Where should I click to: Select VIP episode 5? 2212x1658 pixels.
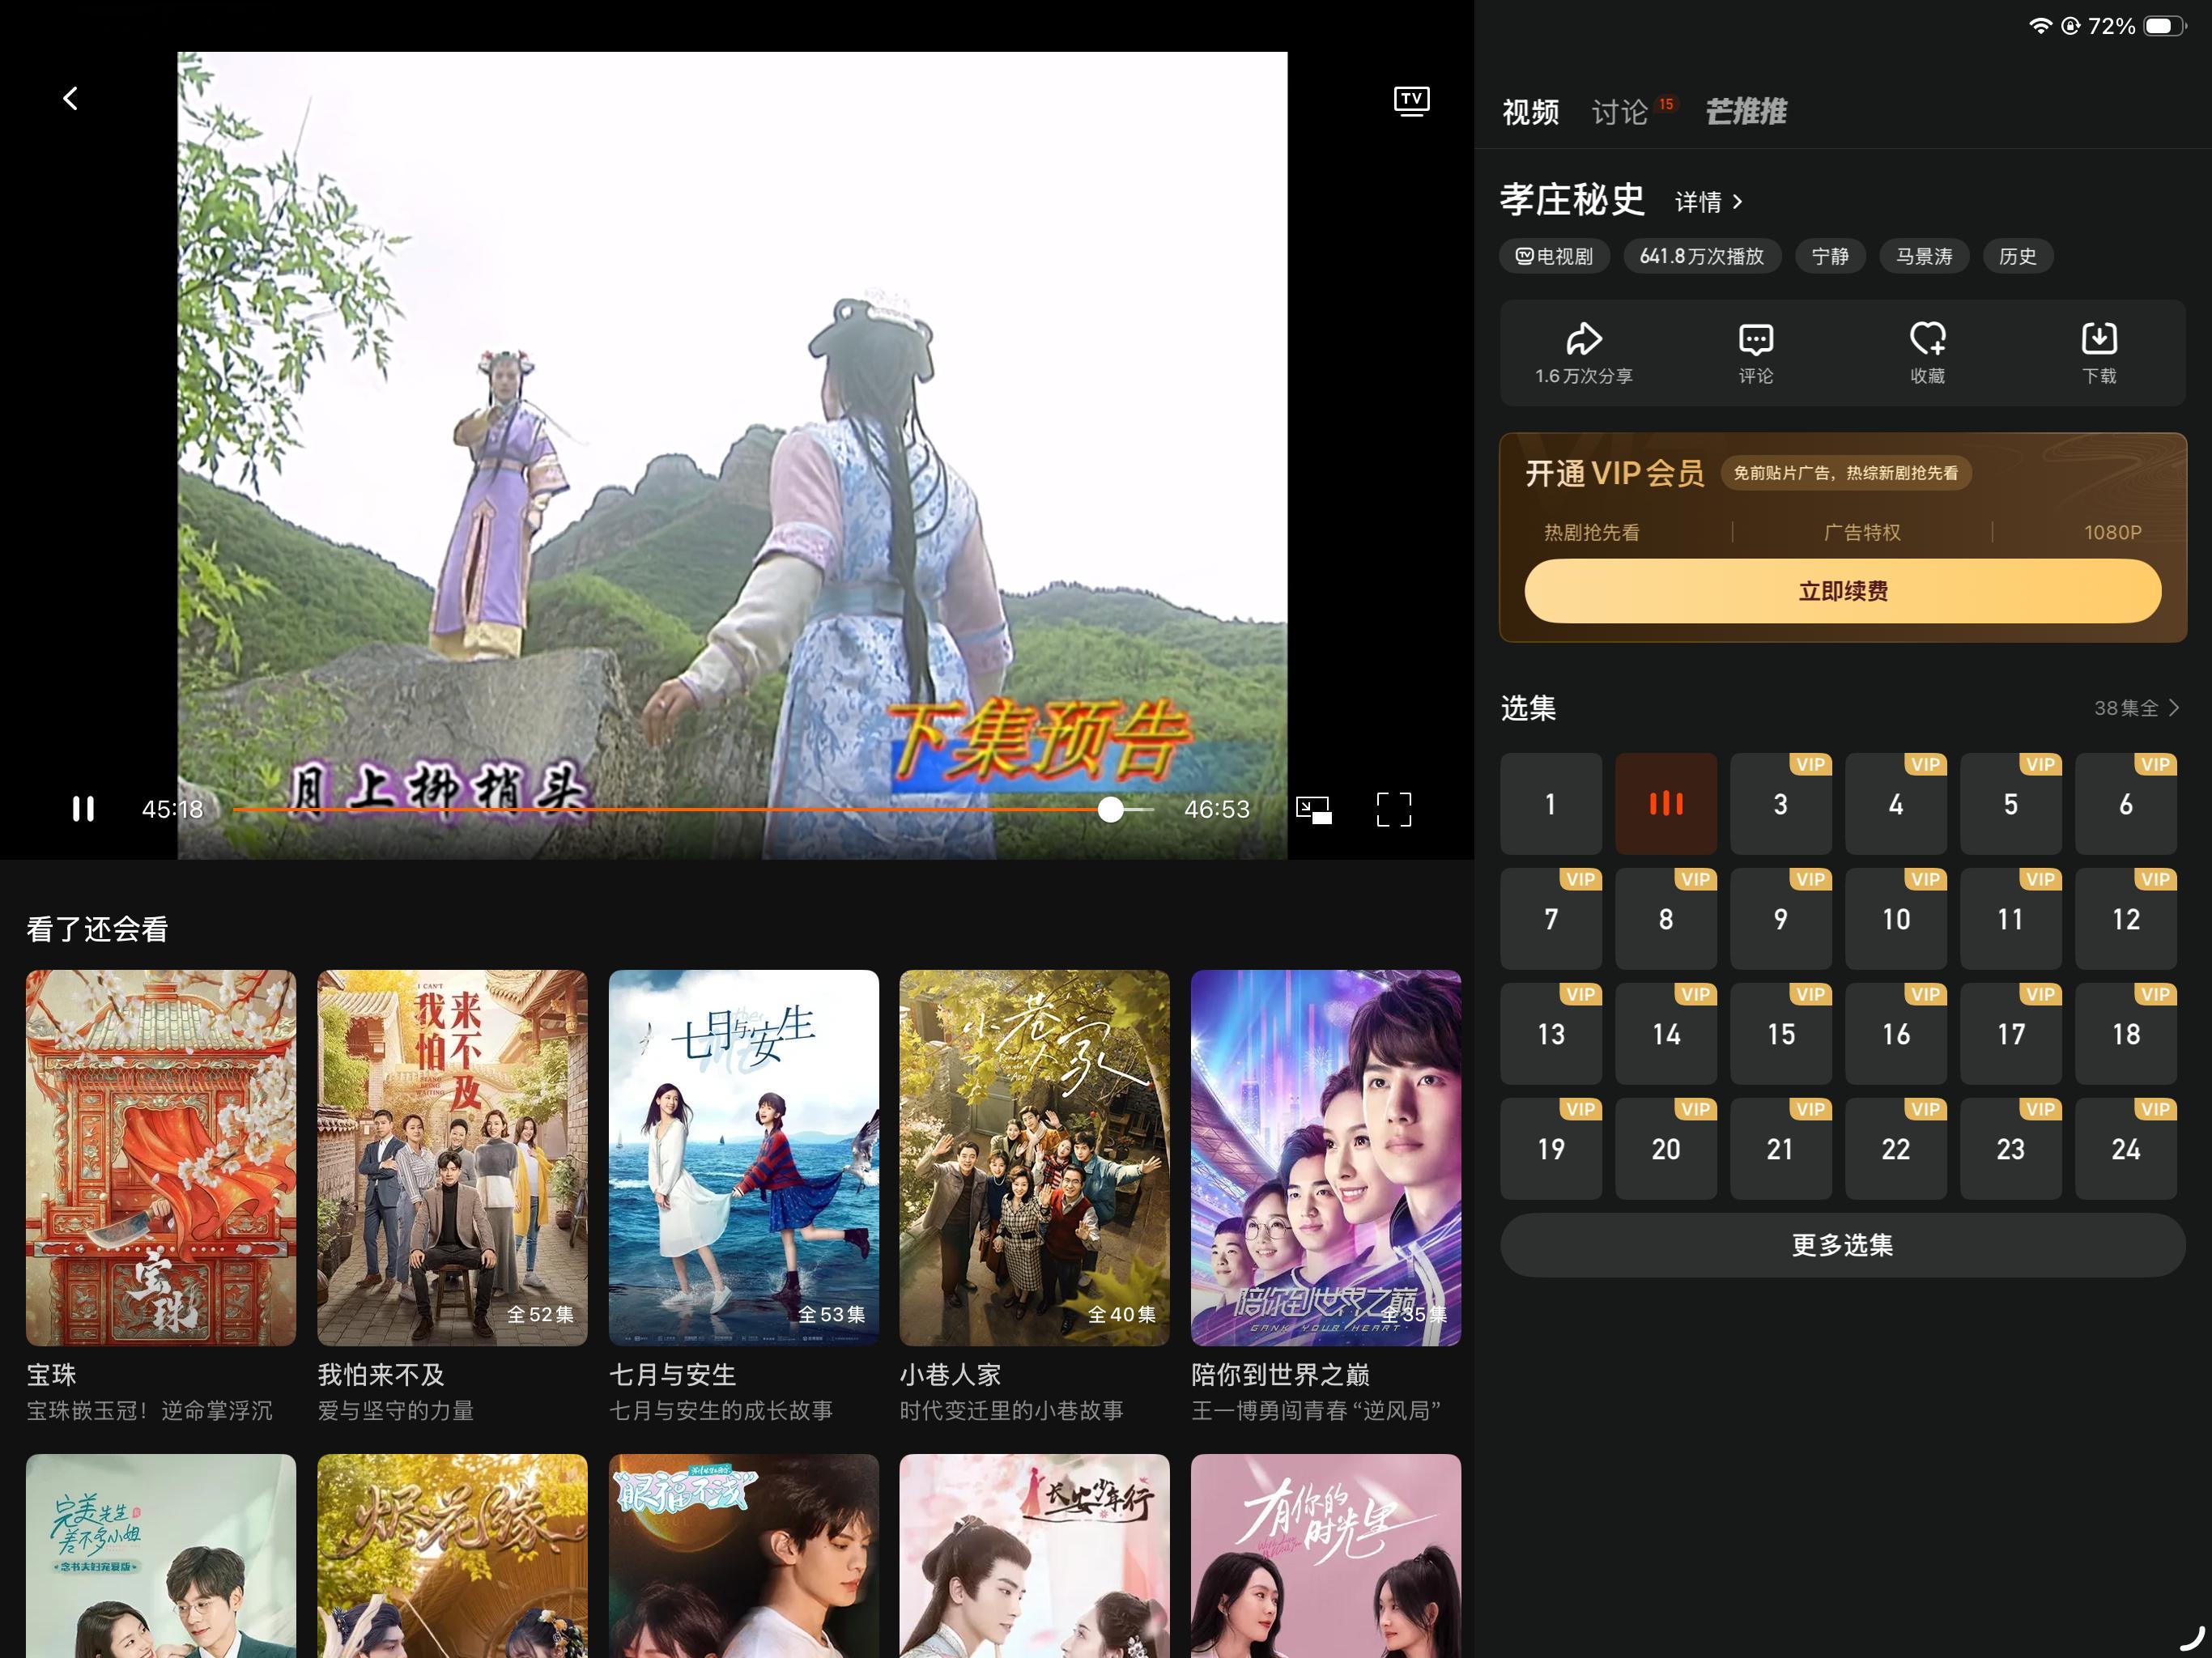click(2011, 804)
